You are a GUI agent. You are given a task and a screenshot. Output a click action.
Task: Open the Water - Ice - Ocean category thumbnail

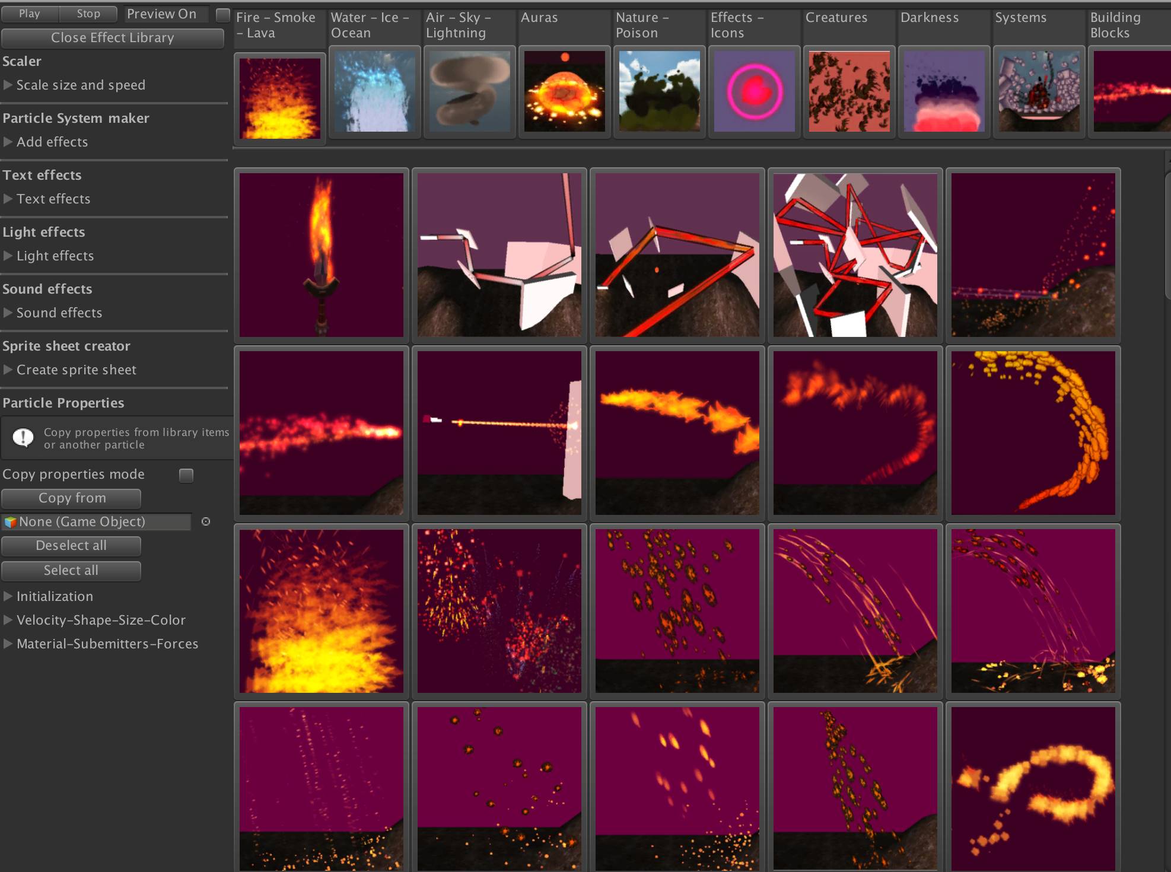[x=374, y=91]
